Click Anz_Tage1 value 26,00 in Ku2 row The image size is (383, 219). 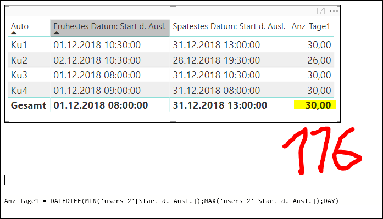(319, 60)
